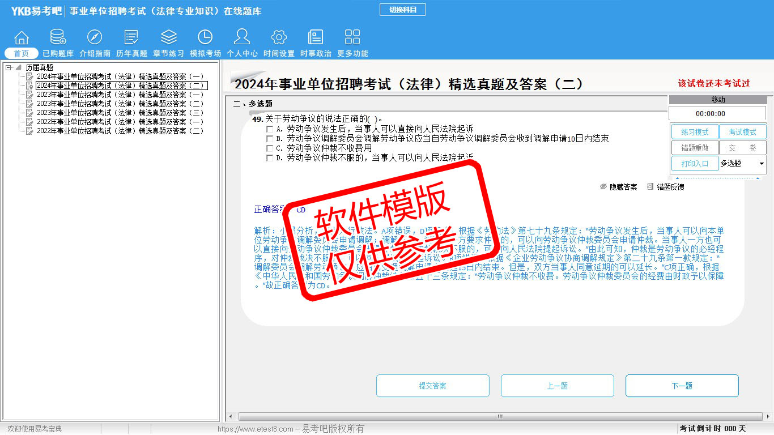
Task: Collapse the 历届真题 tree root
Action: [8, 67]
